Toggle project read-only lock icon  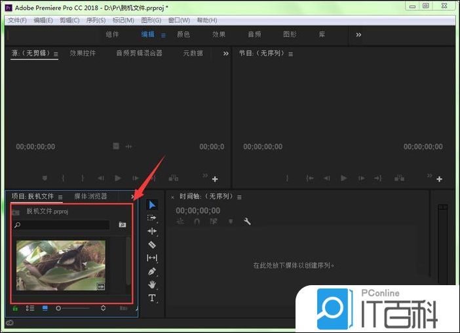coord(15,307)
